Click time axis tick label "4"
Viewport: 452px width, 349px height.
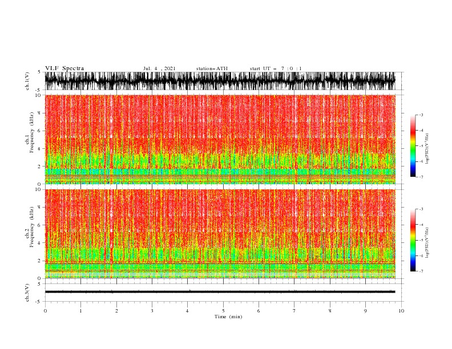pos(187,311)
